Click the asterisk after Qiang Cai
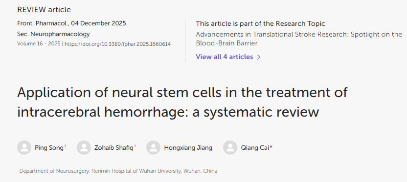407x182 pixels. 271,147
